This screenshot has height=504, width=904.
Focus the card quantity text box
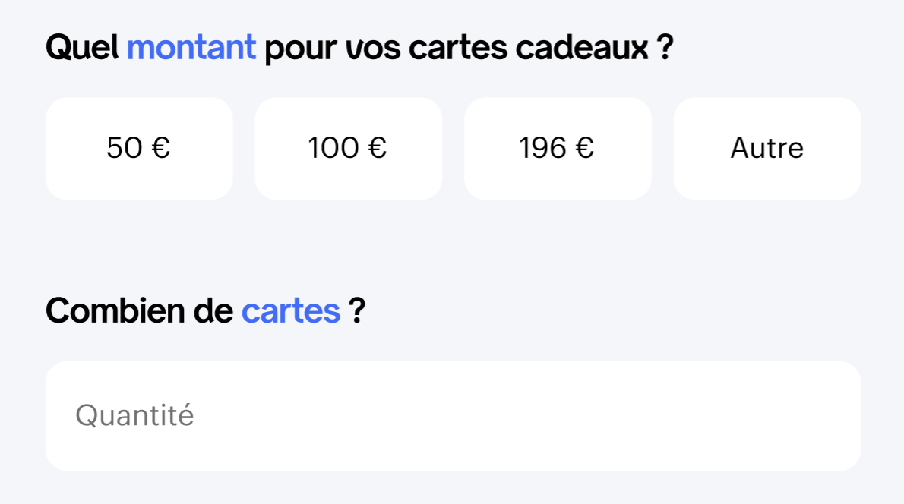(453, 416)
